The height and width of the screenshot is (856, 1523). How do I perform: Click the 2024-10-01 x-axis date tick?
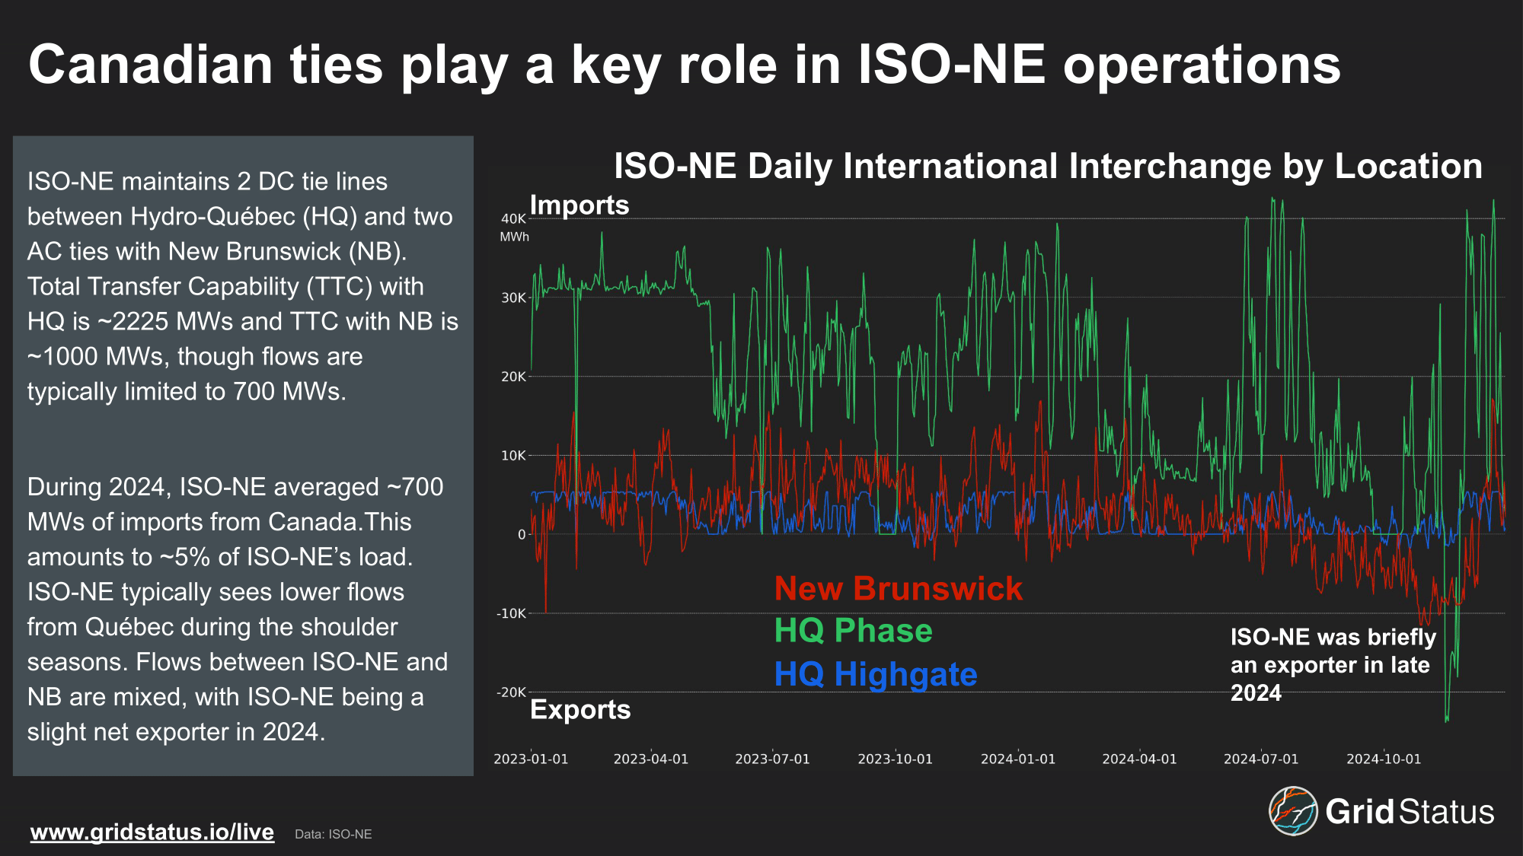(1383, 759)
